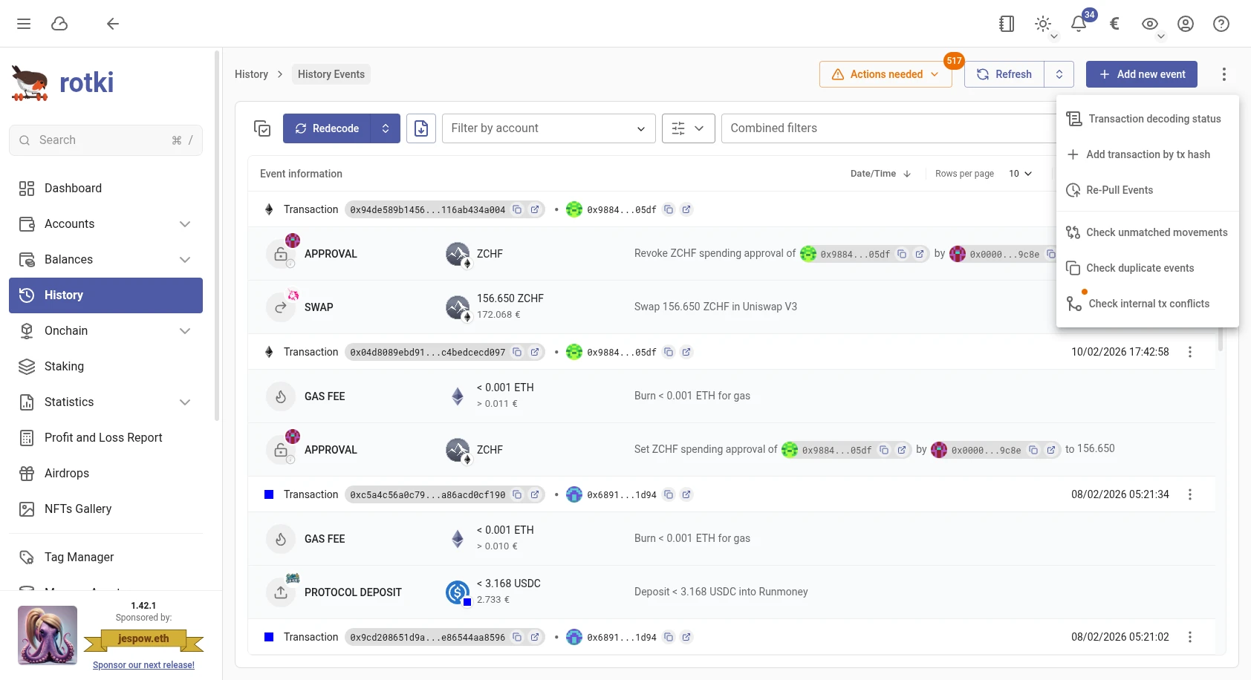Image resolution: width=1251 pixels, height=680 pixels.
Task: Click the export history events icon
Action: [420, 128]
